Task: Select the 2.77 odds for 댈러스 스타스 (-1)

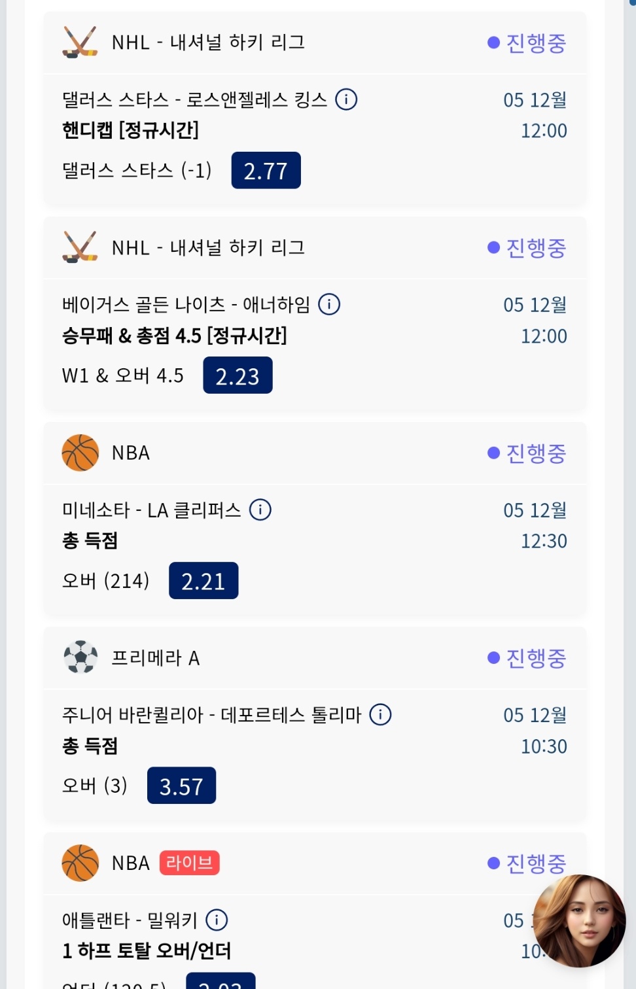Action: 266,171
